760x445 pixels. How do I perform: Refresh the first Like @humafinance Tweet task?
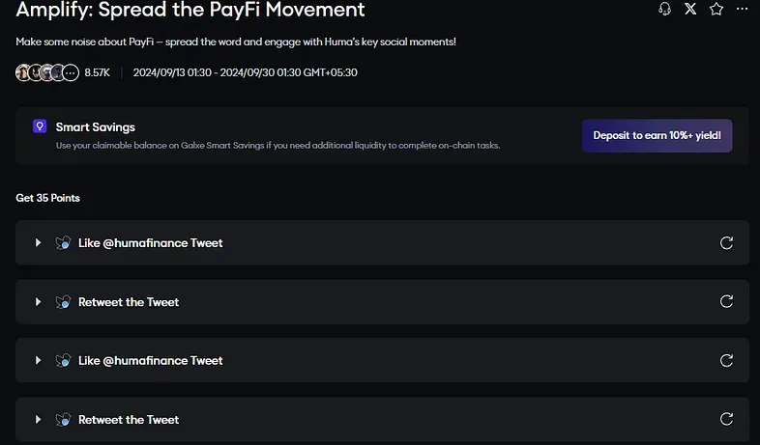coord(726,243)
